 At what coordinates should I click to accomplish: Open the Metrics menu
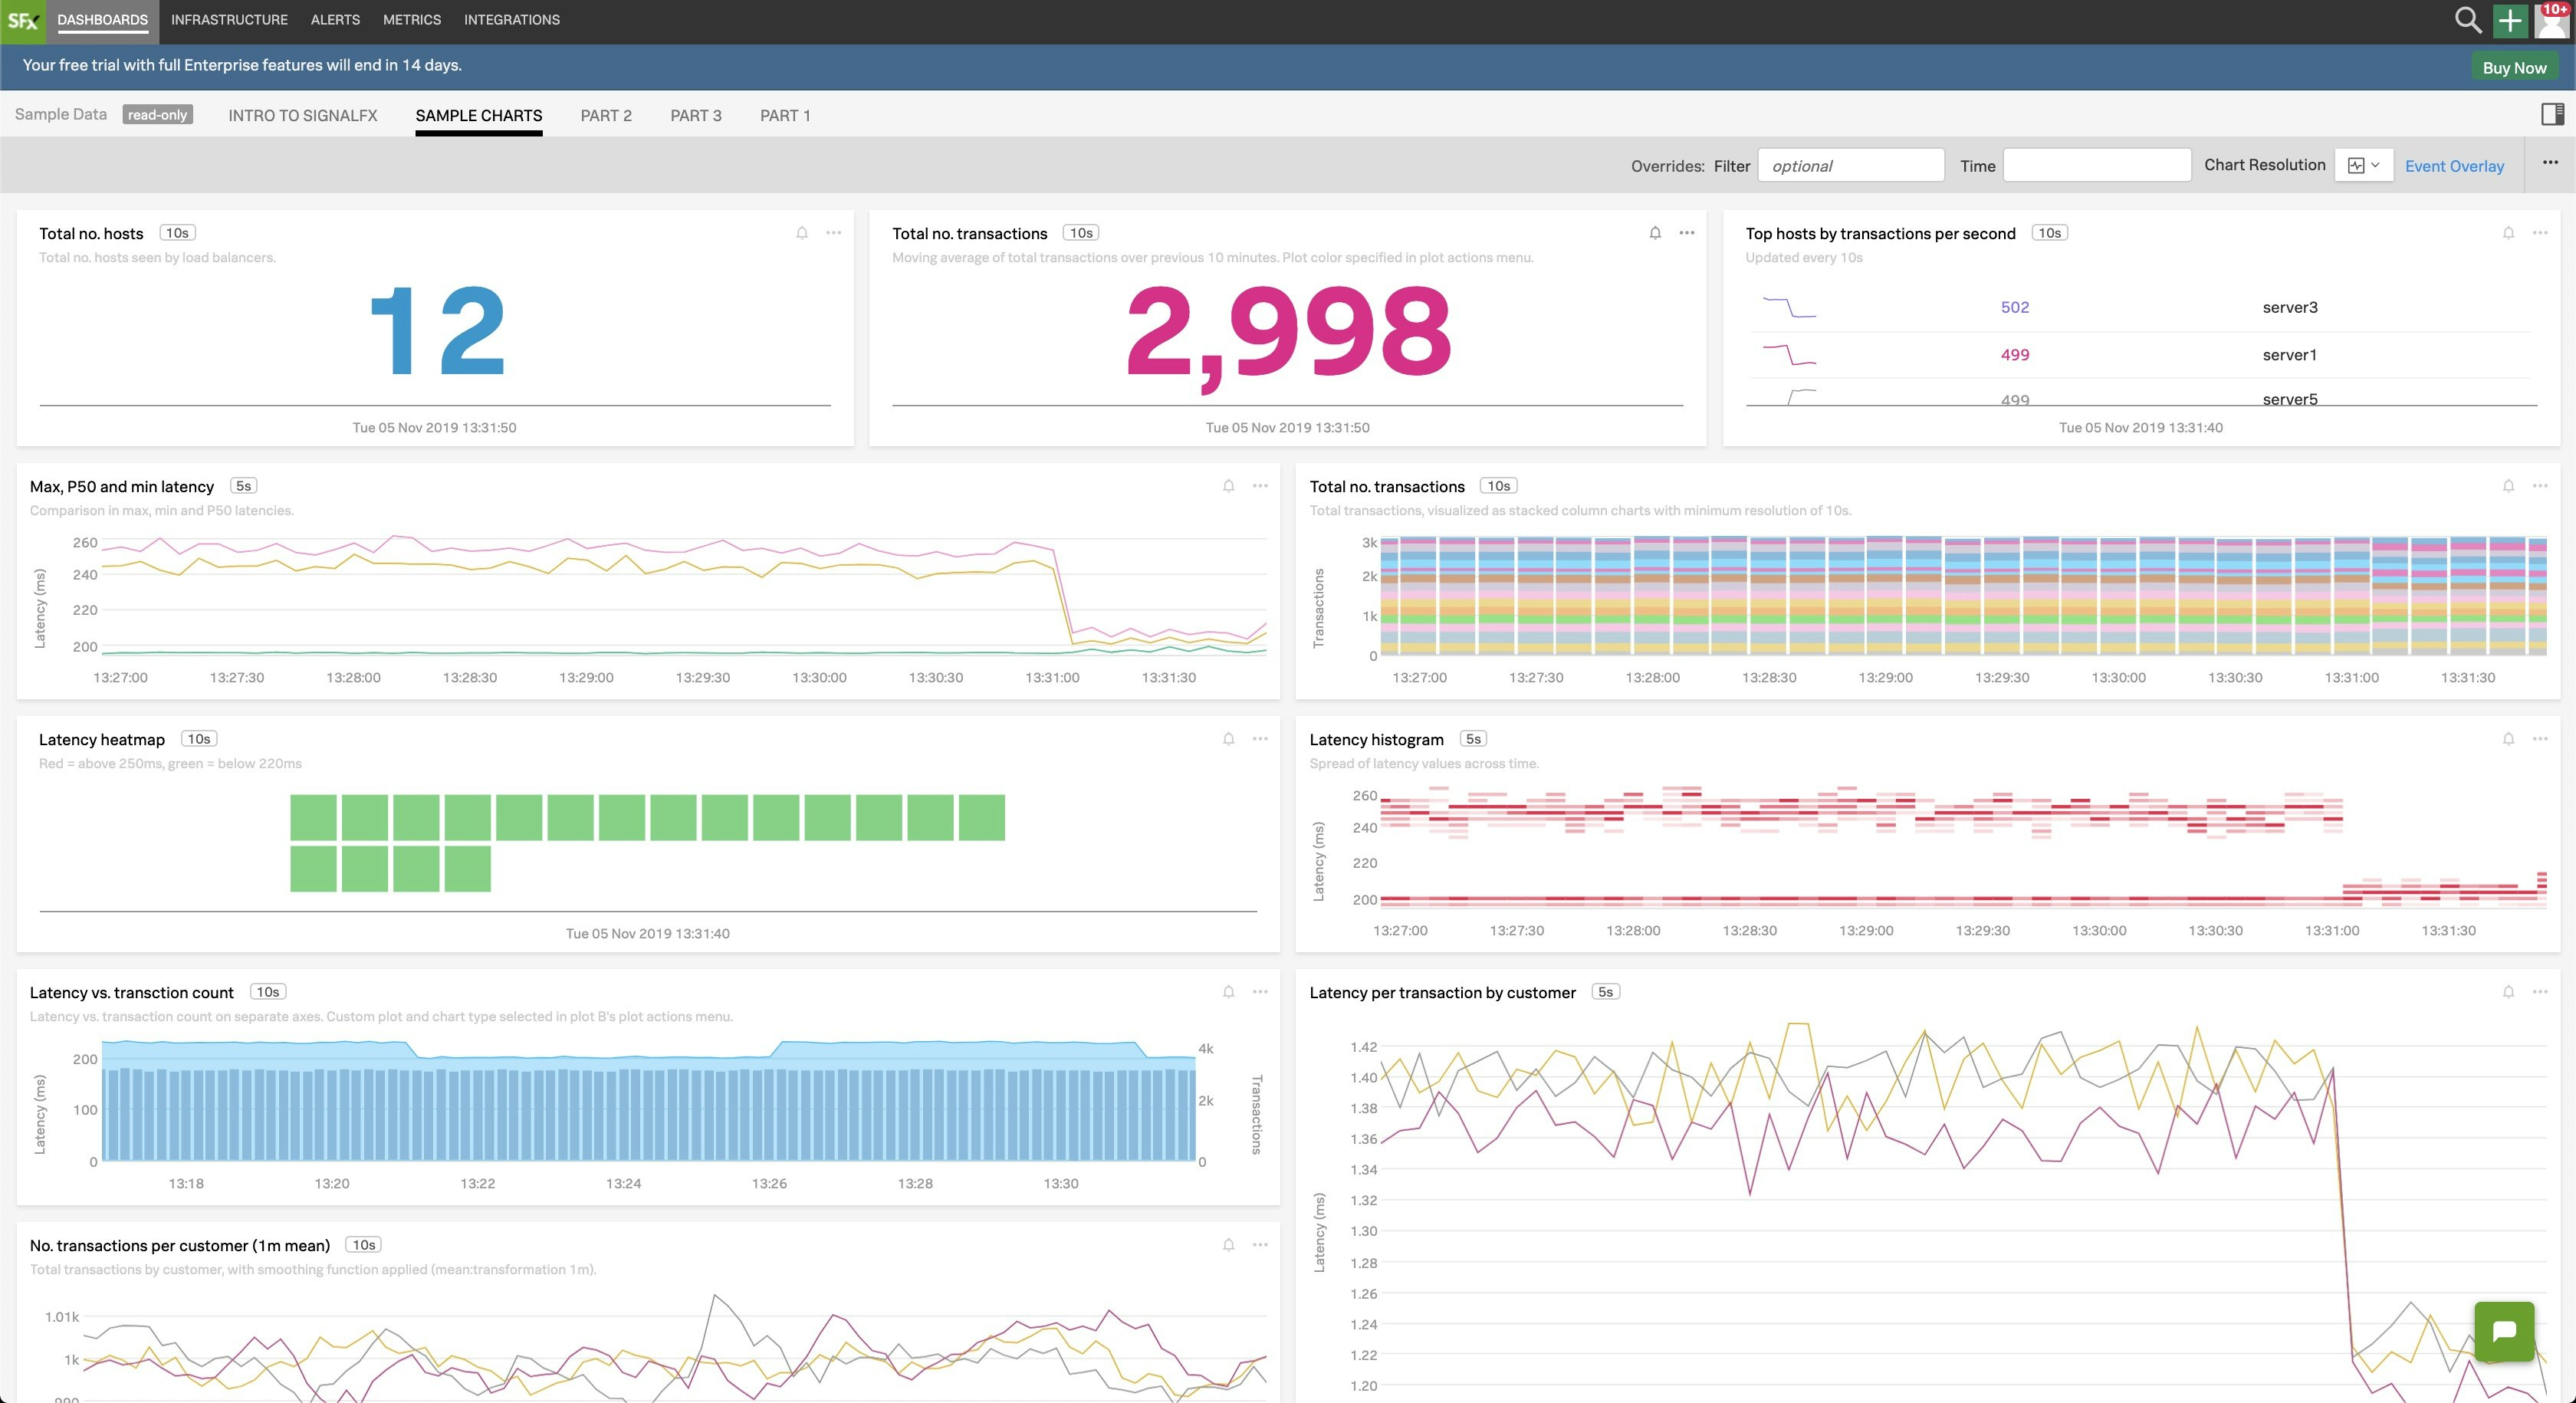[x=412, y=20]
